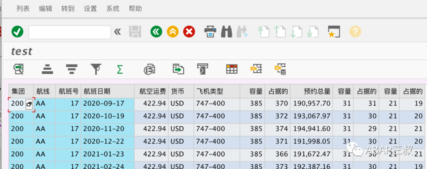The height and width of the screenshot is (169, 427).
Task: Click the Export local file icon
Action: 178,69
